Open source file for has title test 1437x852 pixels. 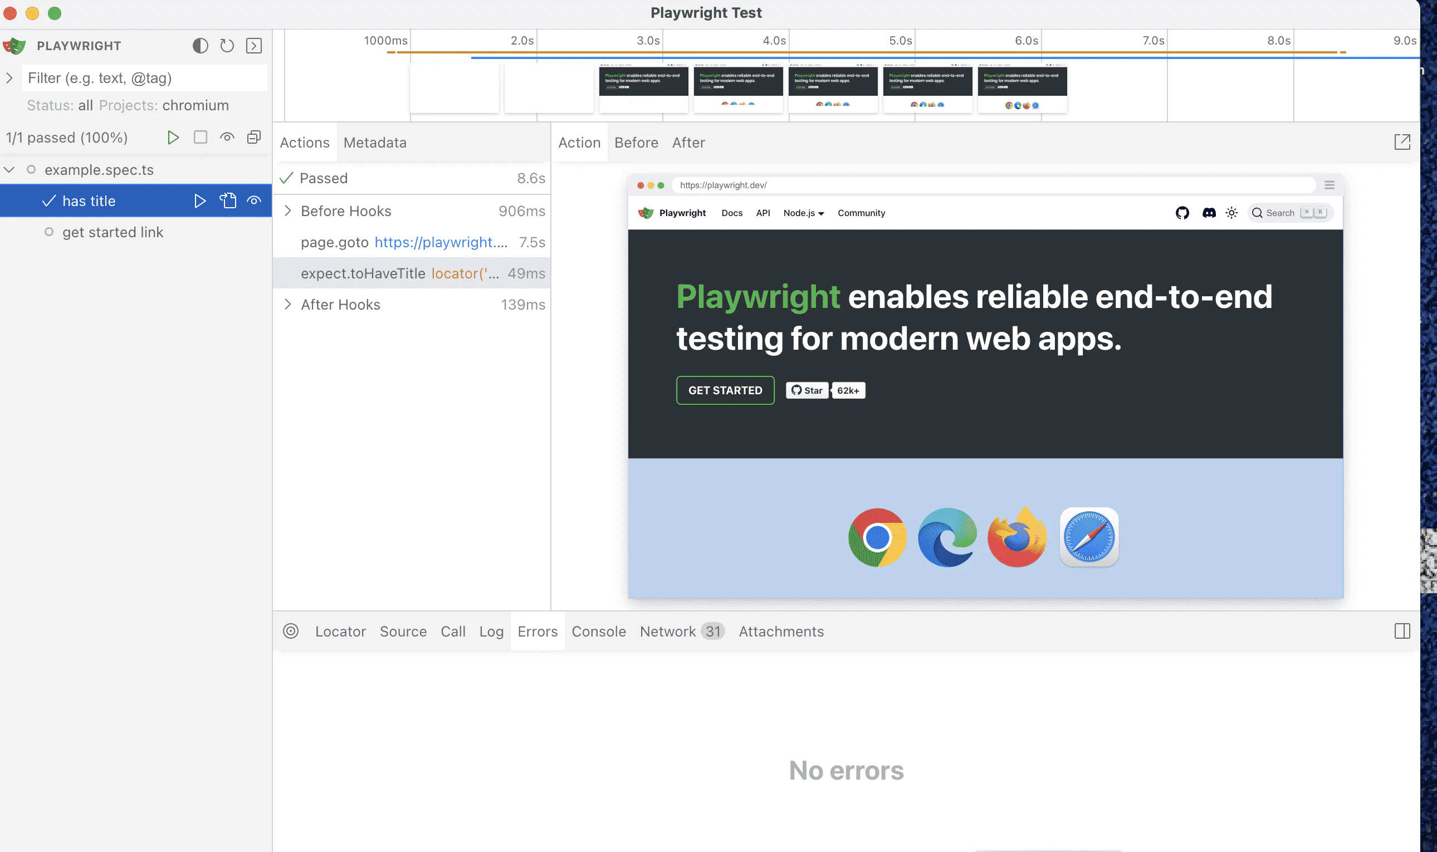(227, 200)
